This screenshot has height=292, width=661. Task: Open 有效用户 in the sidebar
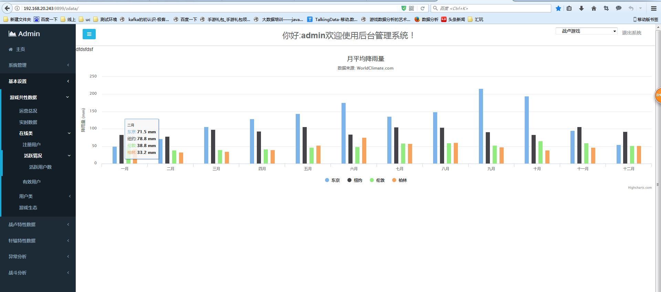tap(32, 182)
